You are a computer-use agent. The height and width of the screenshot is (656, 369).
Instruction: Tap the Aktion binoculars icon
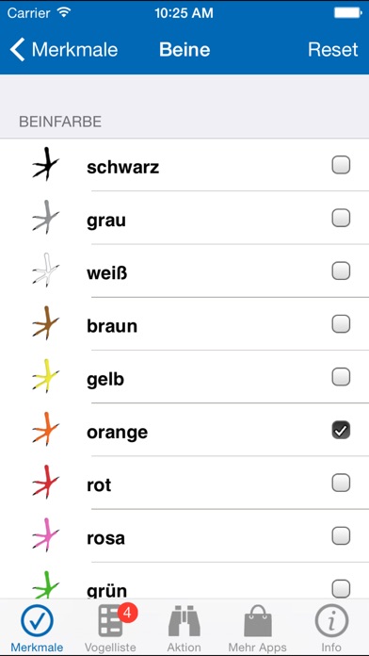(x=184, y=621)
